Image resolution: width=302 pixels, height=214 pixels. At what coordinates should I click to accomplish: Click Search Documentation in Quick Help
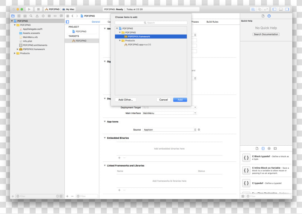point(266,34)
